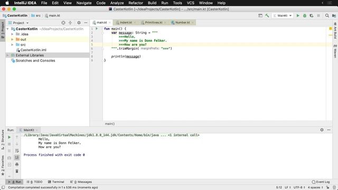Switch to the Number.kt tab
Viewport: 338px width, 190px height.
tap(182, 22)
